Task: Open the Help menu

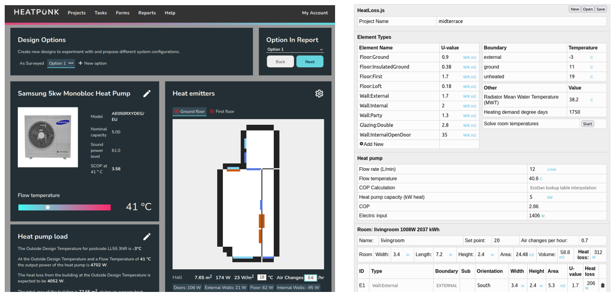Action: click(x=170, y=13)
